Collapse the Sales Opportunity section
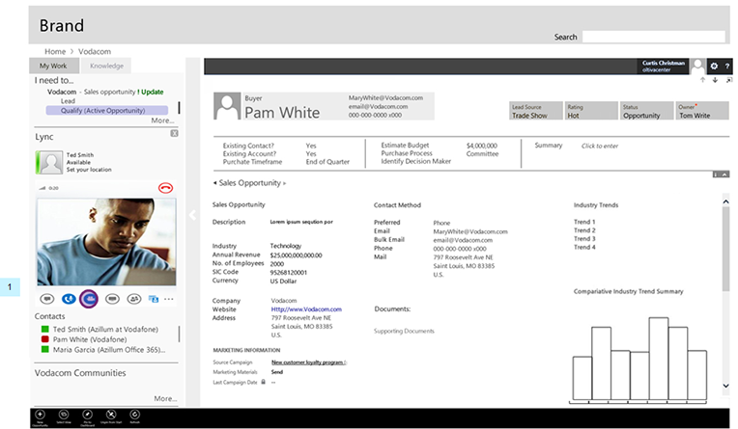Image resolution: width=738 pixels, height=429 pixels. coord(214,182)
